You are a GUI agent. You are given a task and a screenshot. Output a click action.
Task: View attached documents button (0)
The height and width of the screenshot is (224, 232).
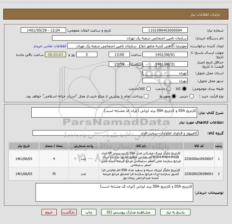coord(128,212)
